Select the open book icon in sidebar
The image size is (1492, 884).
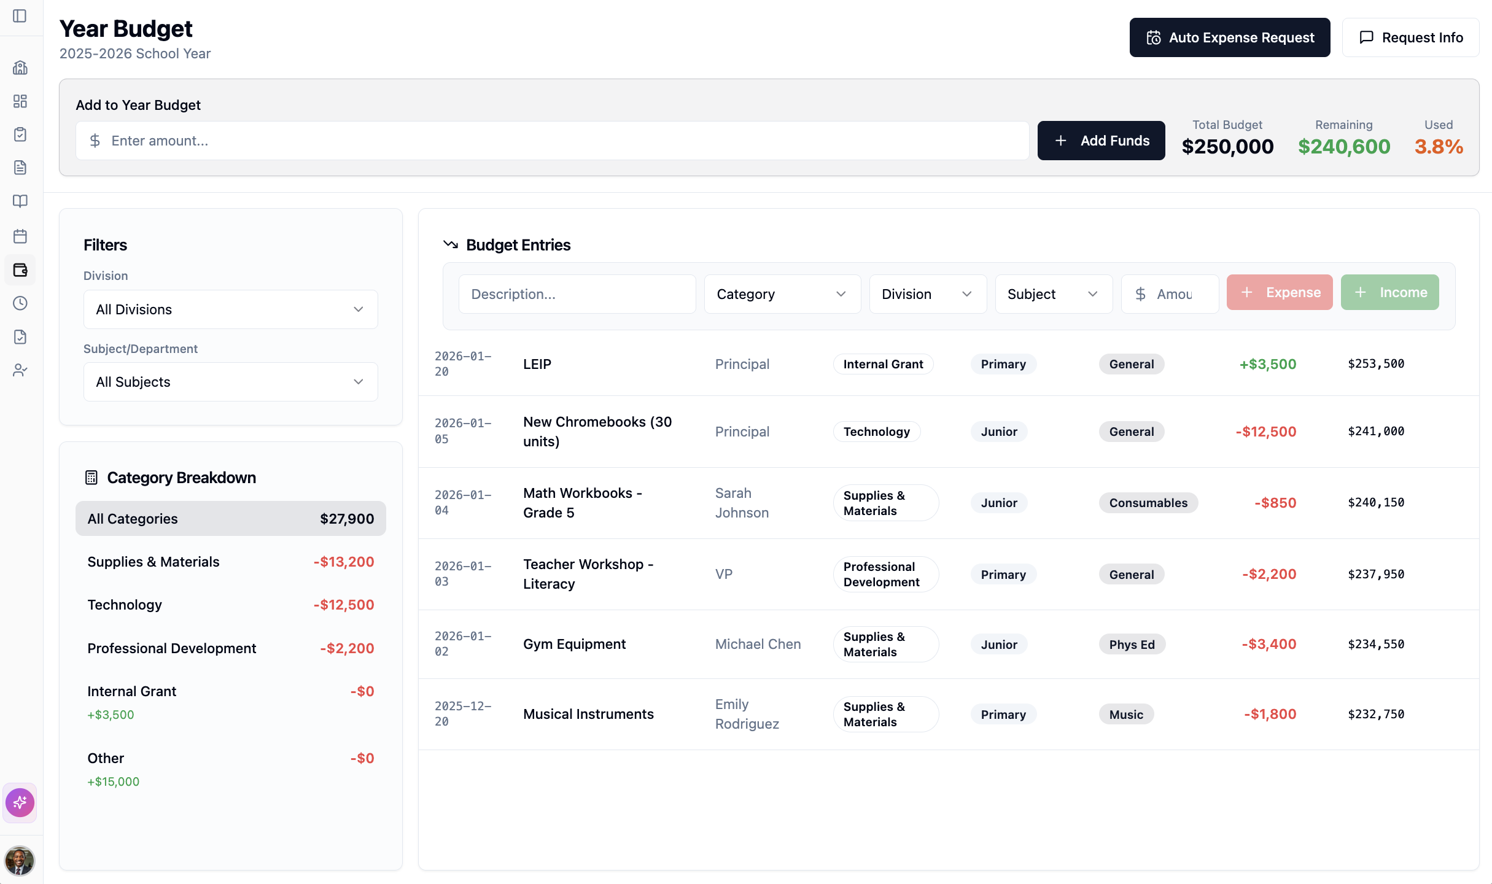point(20,201)
